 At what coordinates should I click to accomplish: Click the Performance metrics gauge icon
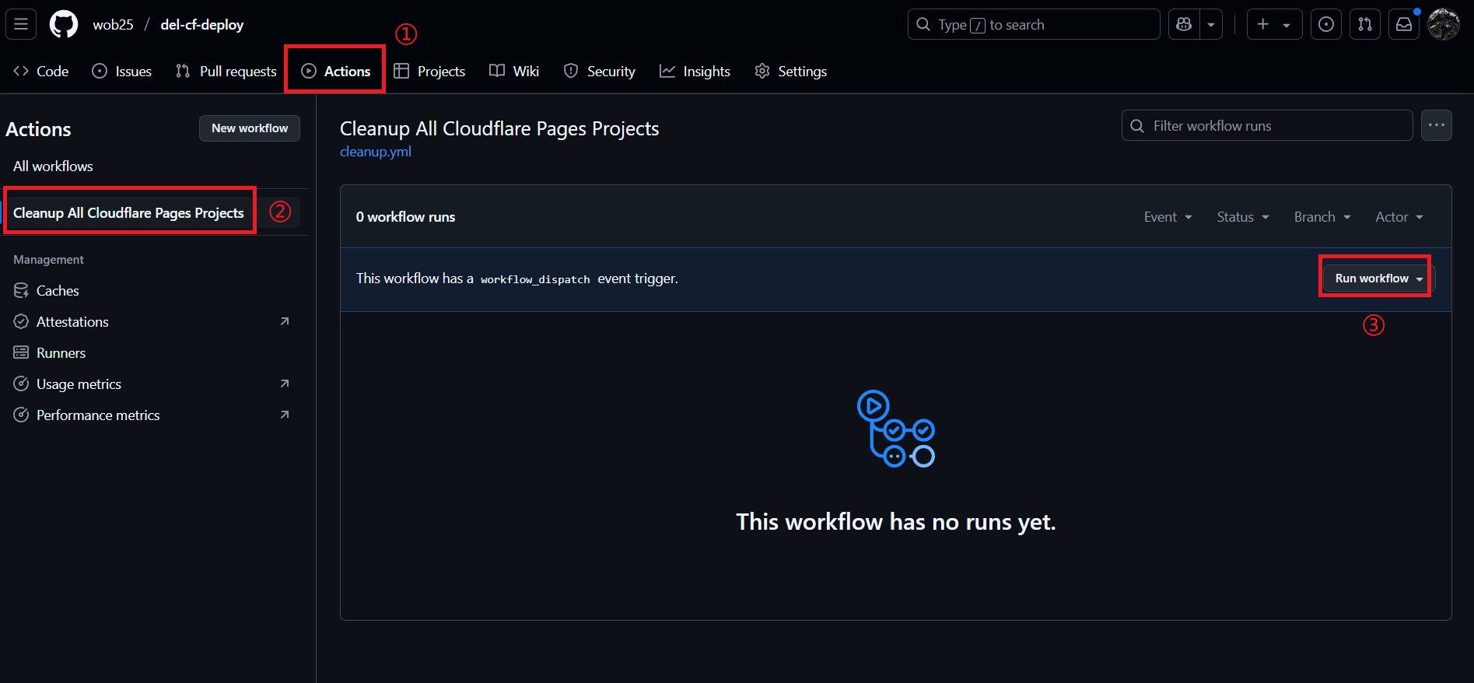coord(21,415)
